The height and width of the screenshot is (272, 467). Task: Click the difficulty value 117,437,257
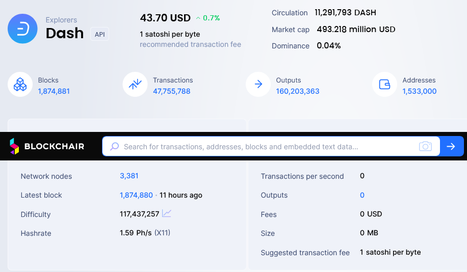tap(139, 214)
